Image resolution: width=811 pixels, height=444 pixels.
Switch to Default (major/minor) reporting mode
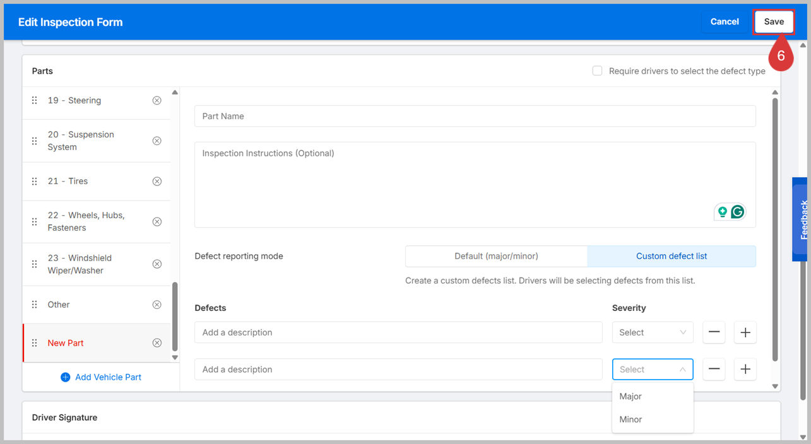pos(496,256)
